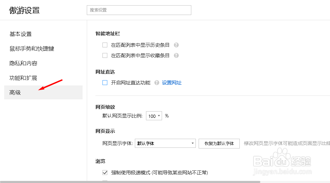Click help icon beside 在匹配列表中显示历史条目
This screenshot has width=330, height=183.
pos(176,45)
